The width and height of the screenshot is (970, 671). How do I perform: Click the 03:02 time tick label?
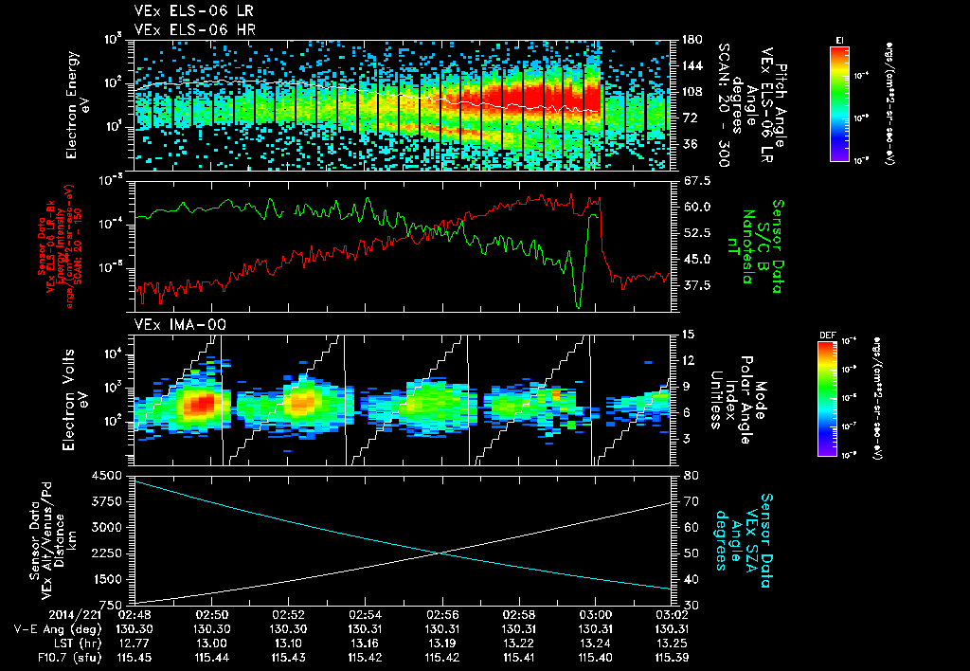pyautogui.click(x=672, y=615)
